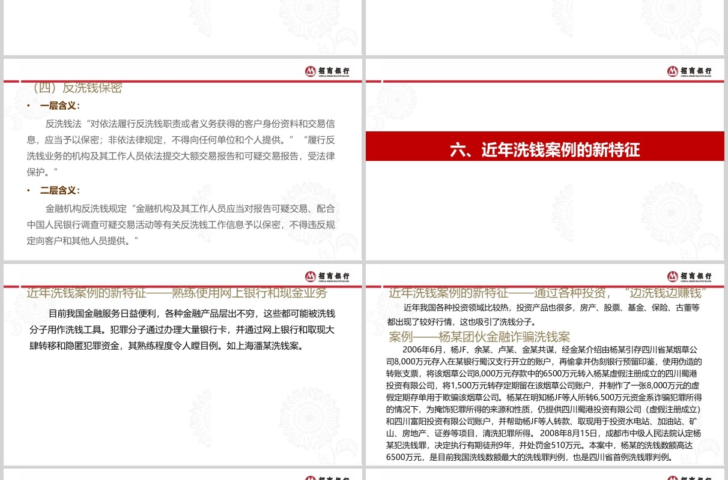This screenshot has height=480, width=728.
Task: Click the paragraph starting 反洗钱法“对依法履行
Action: tap(181, 148)
